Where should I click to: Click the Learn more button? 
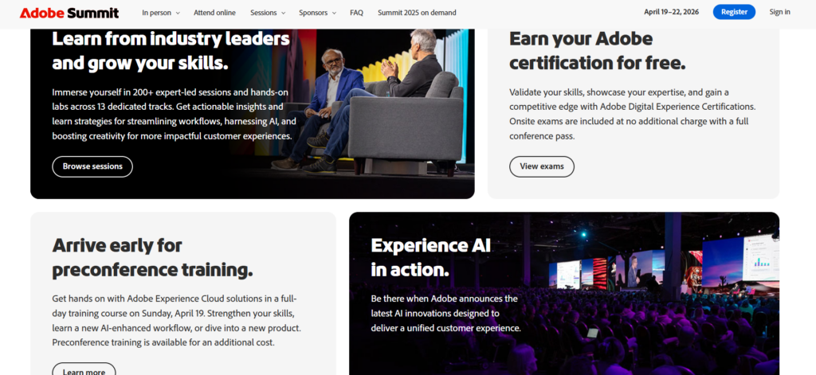coord(84,369)
